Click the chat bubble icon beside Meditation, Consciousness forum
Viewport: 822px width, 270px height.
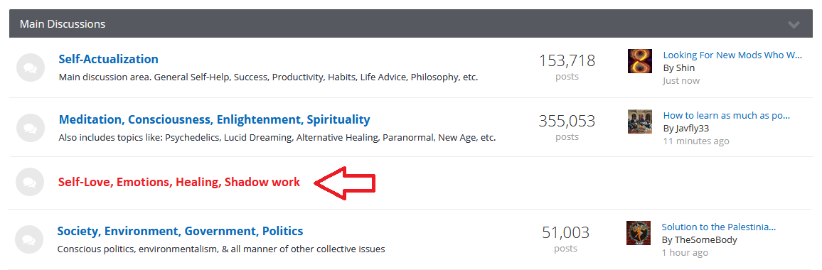coord(30,127)
